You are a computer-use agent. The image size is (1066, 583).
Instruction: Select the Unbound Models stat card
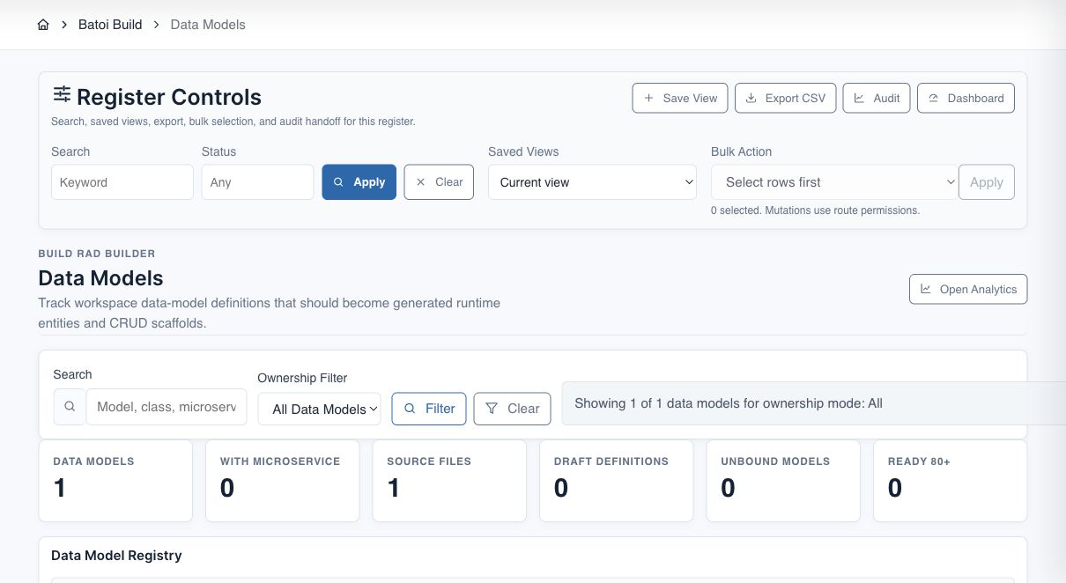pos(783,481)
